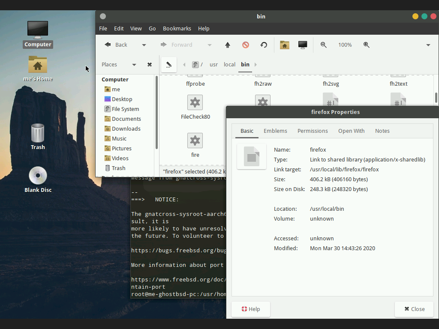The image size is (439, 329).
Task: Click the Computer toolbar icon
Action: pos(303,45)
